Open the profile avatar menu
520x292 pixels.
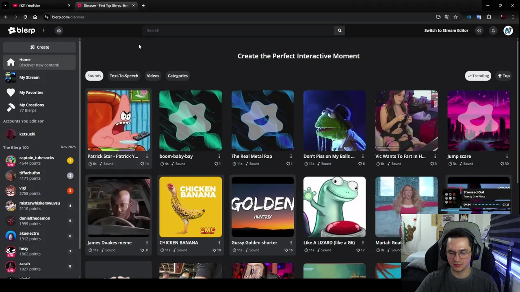coord(508,30)
